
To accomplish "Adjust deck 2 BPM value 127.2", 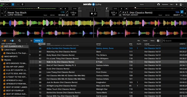I will click(114, 13).
